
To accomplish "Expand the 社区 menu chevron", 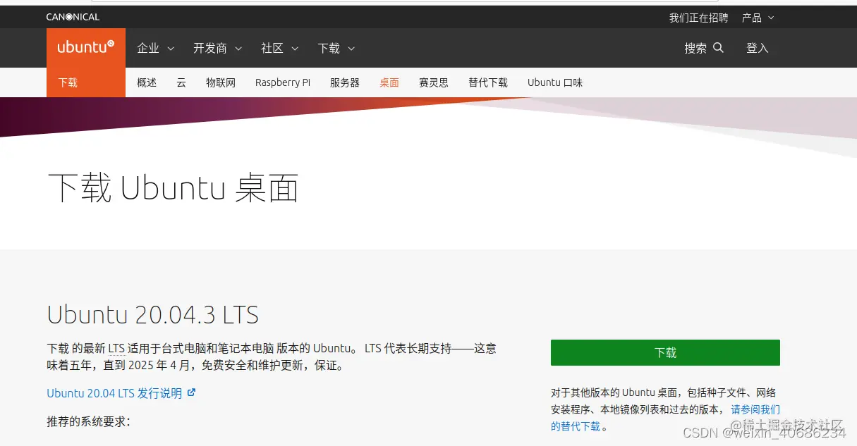I will (295, 49).
